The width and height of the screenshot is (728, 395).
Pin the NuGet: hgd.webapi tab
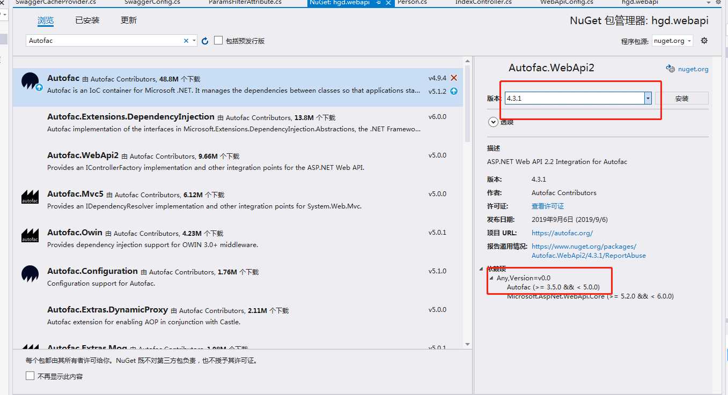click(379, 3)
